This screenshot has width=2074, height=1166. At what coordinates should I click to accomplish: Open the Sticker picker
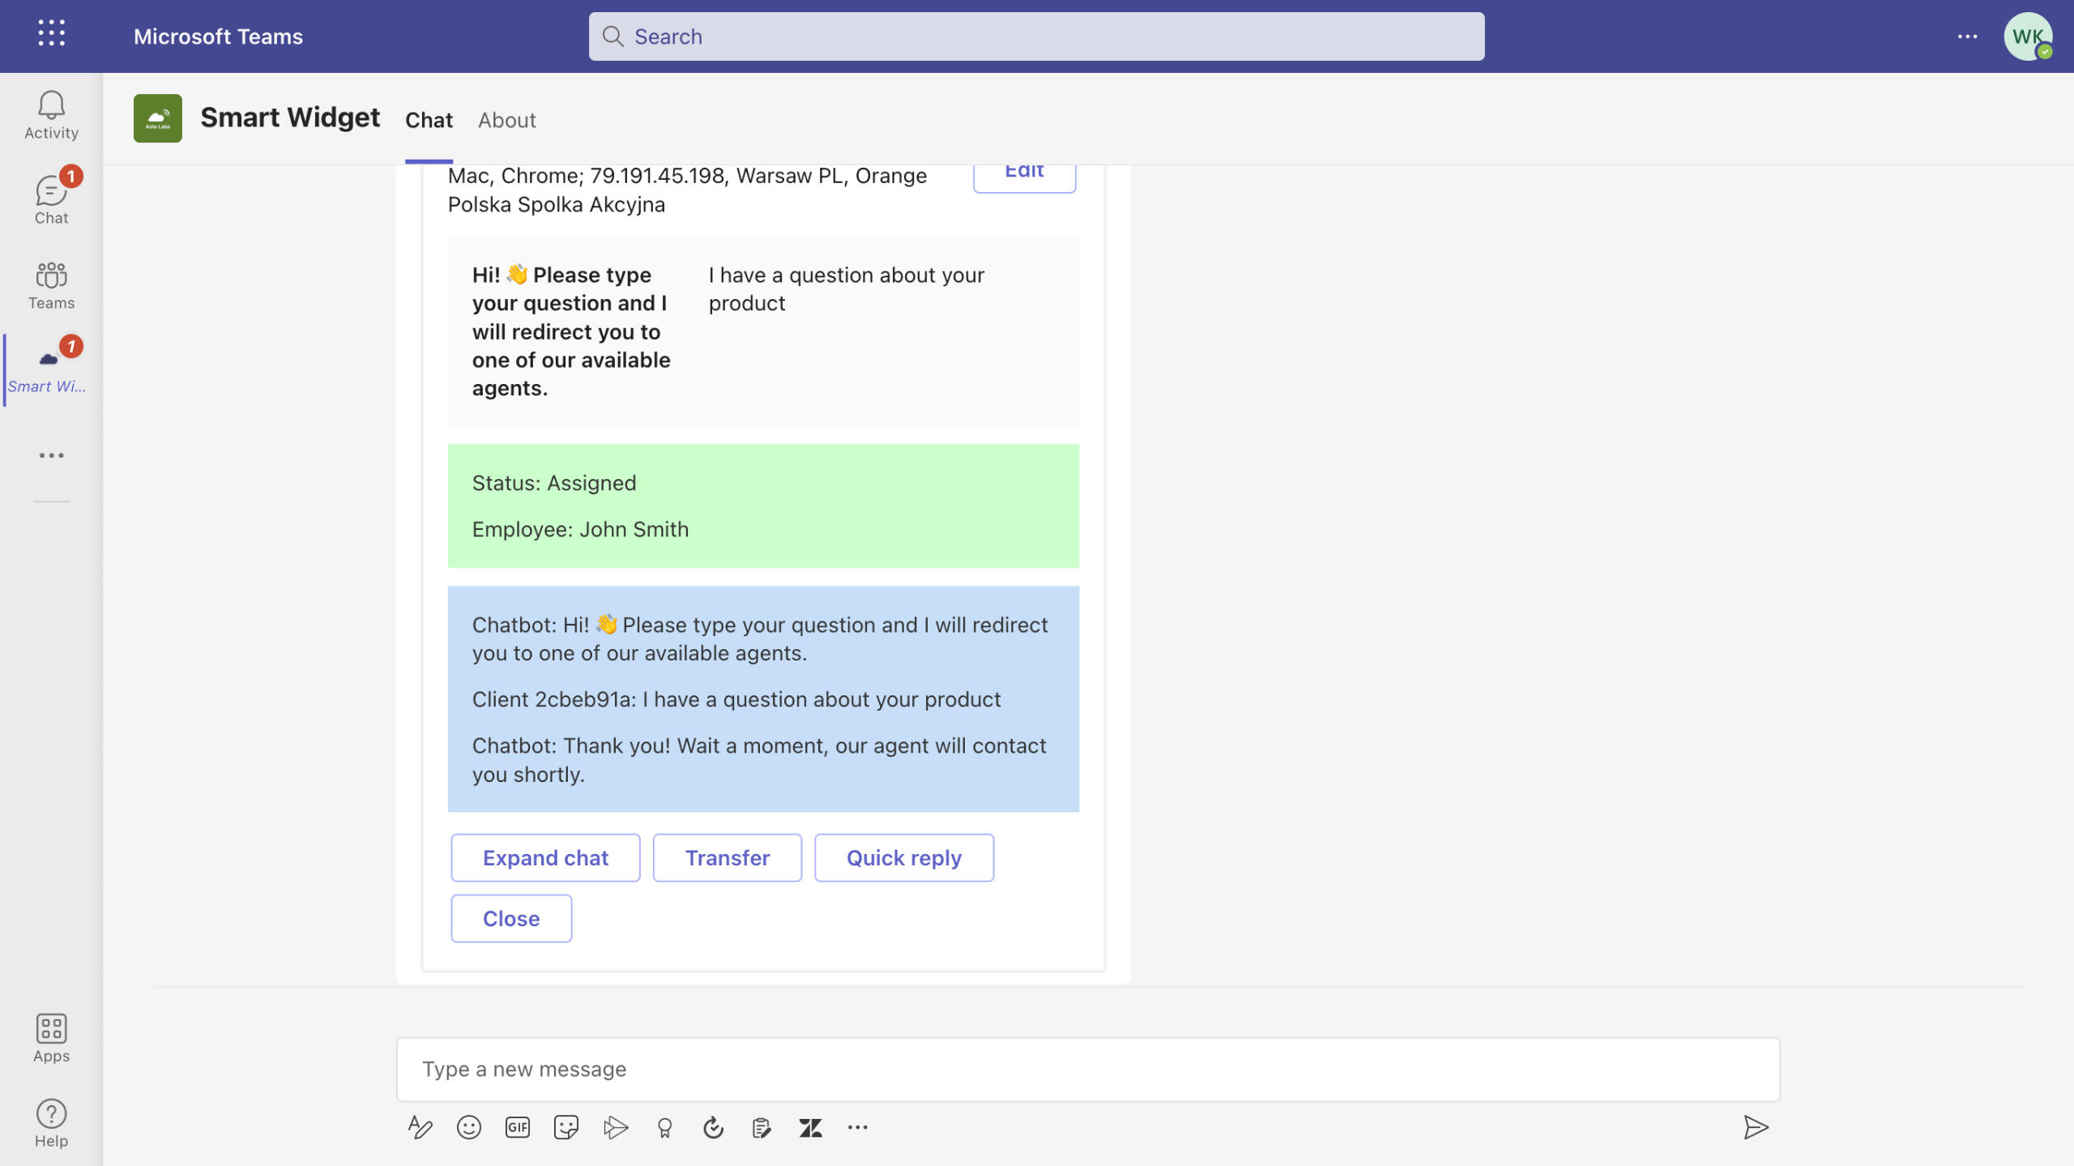tap(566, 1127)
